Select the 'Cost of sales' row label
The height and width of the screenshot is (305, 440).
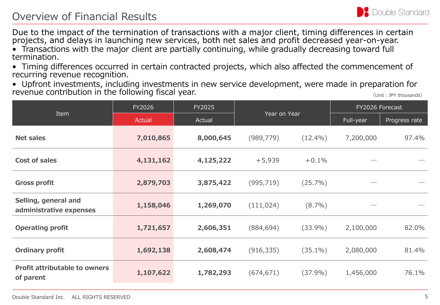pyautogui.click(x=36, y=160)
